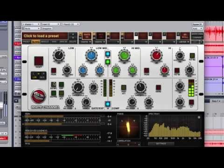This screenshot has width=224, height=168.
Task: Select empty module slot 7
Action: point(171,36)
